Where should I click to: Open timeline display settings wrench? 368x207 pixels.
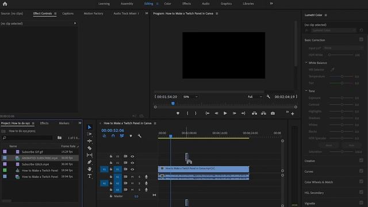point(139,136)
